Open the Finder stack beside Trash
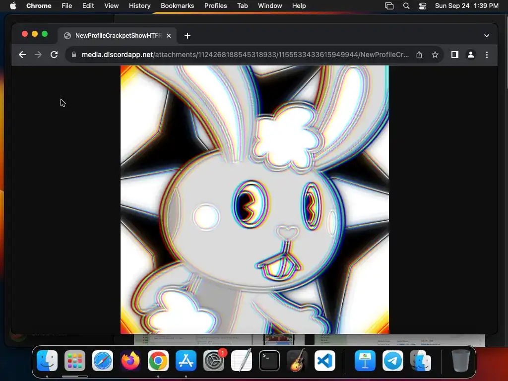Screen dimensions: 508x381 (x=421, y=361)
